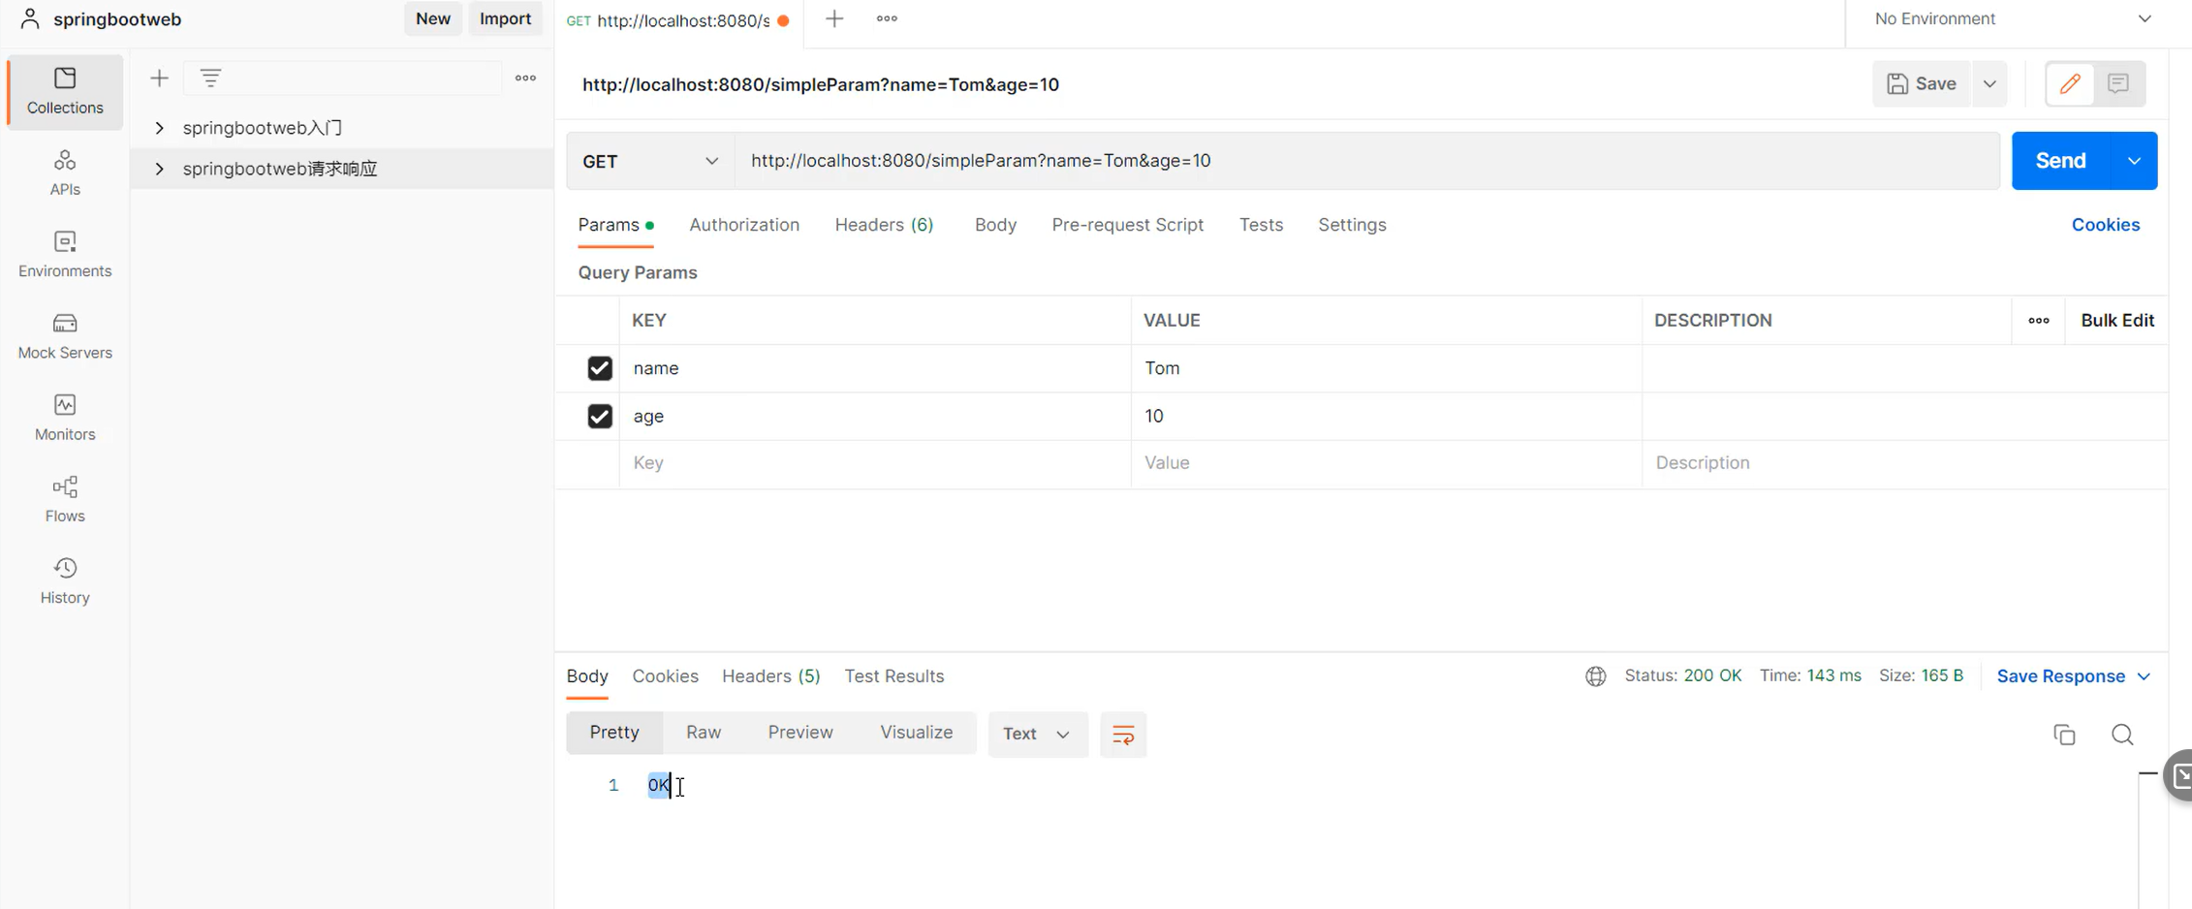Open the History sidebar panel
The height and width of the screenshot is (909, 2192).
pyautogui.click(x=65, y=580)
